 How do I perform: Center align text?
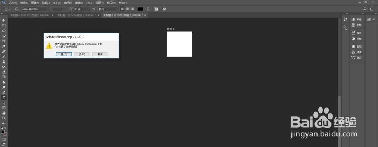pyautogui.click(x=127, y=9)
